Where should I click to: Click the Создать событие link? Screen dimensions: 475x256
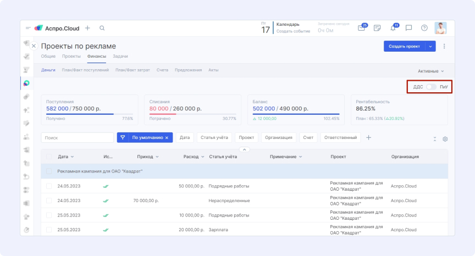pyautogui.click(x=293, y=31)
